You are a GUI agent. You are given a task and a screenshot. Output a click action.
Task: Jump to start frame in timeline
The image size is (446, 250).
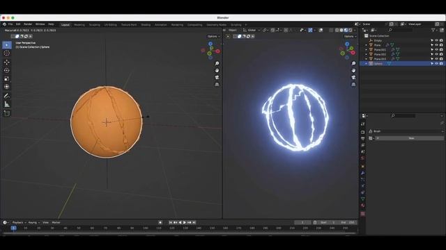[x=171, y=222]
